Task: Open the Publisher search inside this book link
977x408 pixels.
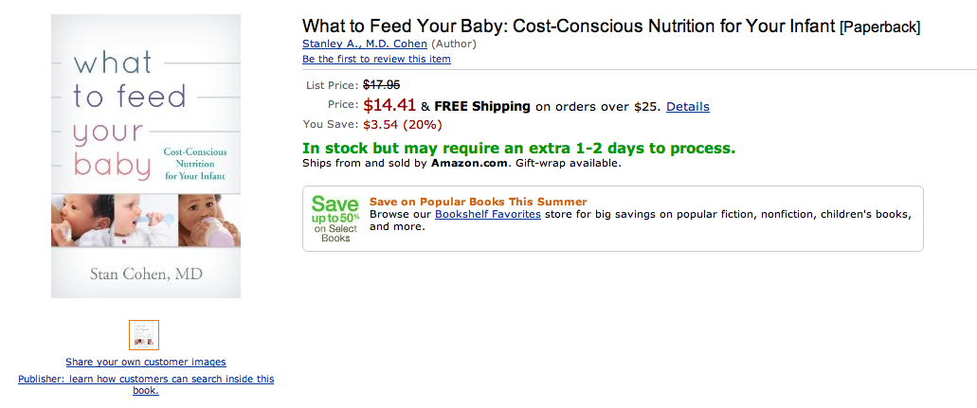Action: (146, 384)
